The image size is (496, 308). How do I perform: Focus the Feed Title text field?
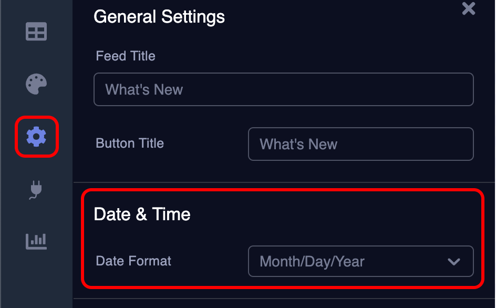(x=283, y=89)
